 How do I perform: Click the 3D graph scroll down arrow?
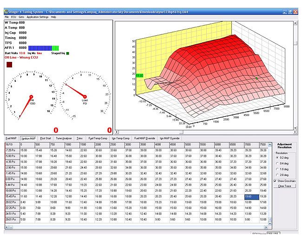point(295,128)
